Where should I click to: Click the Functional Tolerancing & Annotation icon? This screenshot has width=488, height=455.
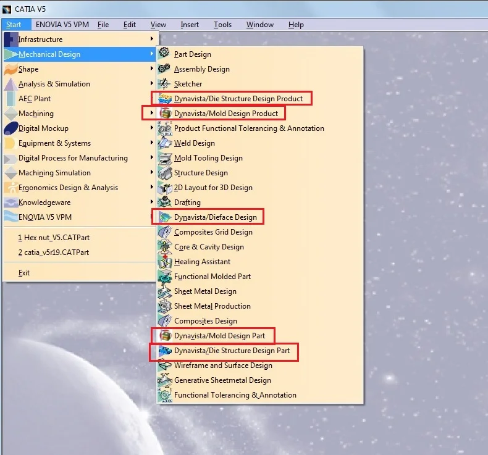(x=165, y=395)
